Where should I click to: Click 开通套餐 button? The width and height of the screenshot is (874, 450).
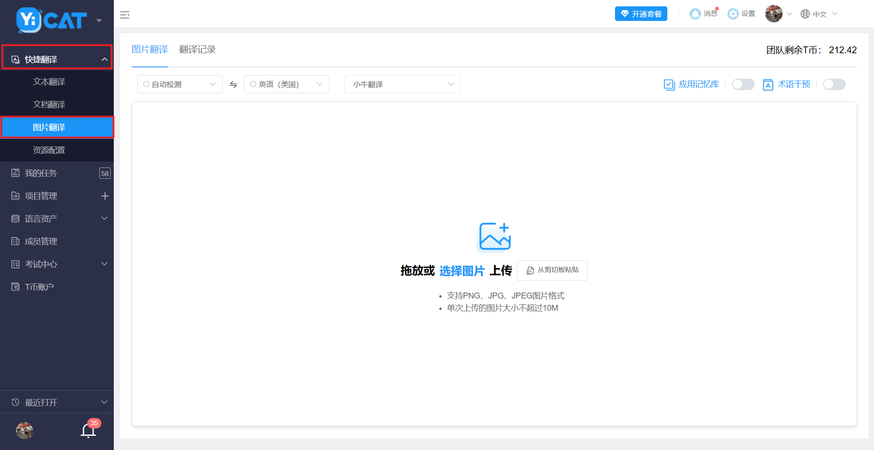coord(640,14)
